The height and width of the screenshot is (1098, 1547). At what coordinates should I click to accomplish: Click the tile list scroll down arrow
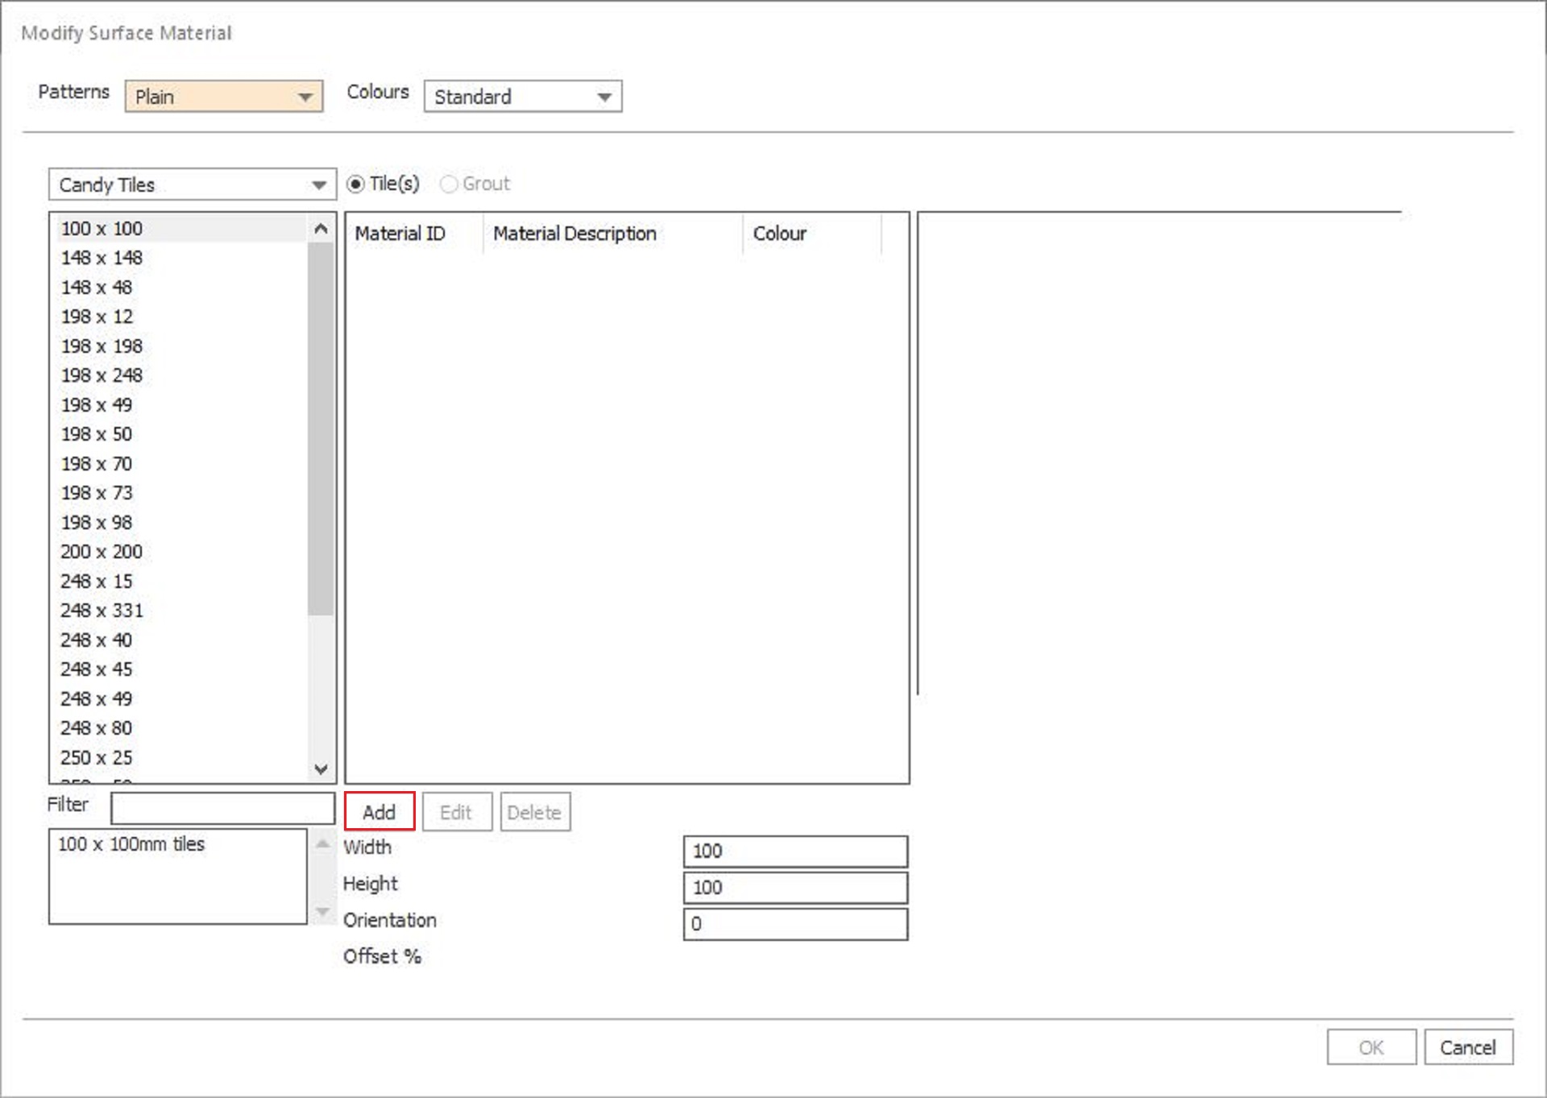[321, 769]
